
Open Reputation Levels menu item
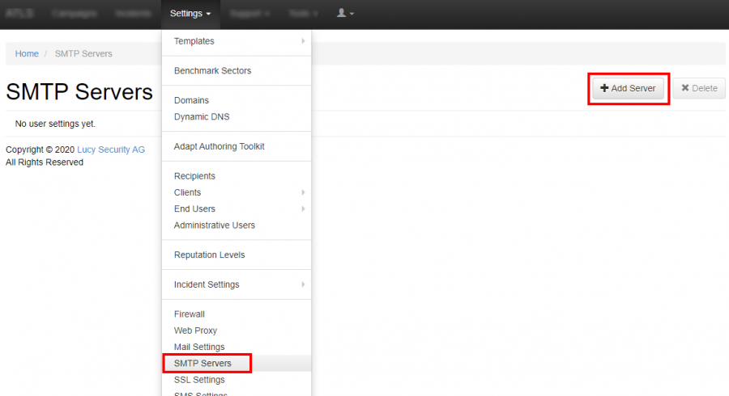coord(209,255)
